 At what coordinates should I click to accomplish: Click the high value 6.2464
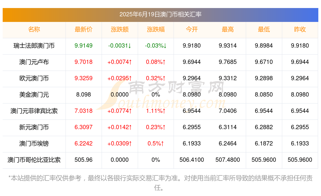point(228,144)
